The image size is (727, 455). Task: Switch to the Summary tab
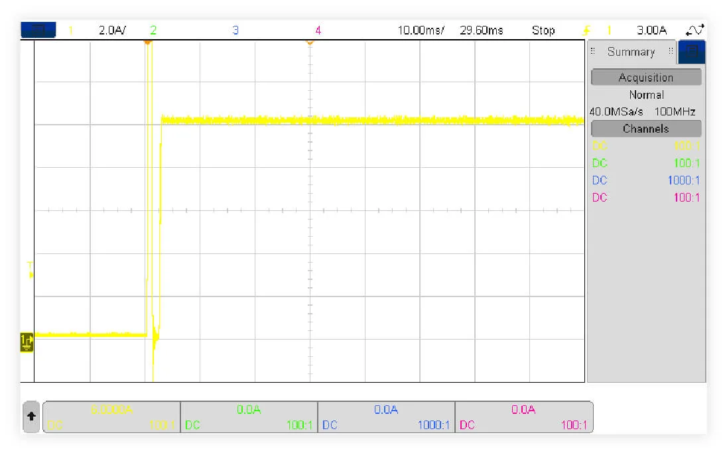(631, 52)
